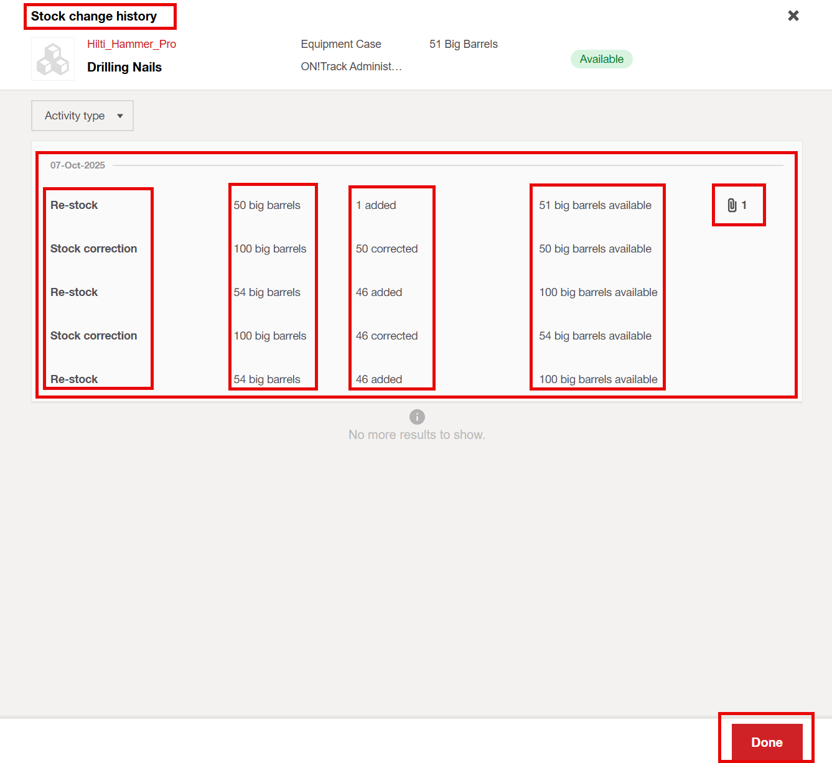Click the 54 big barrels available text
Viewport: 832px width, 763px height.
pos(595,336)
